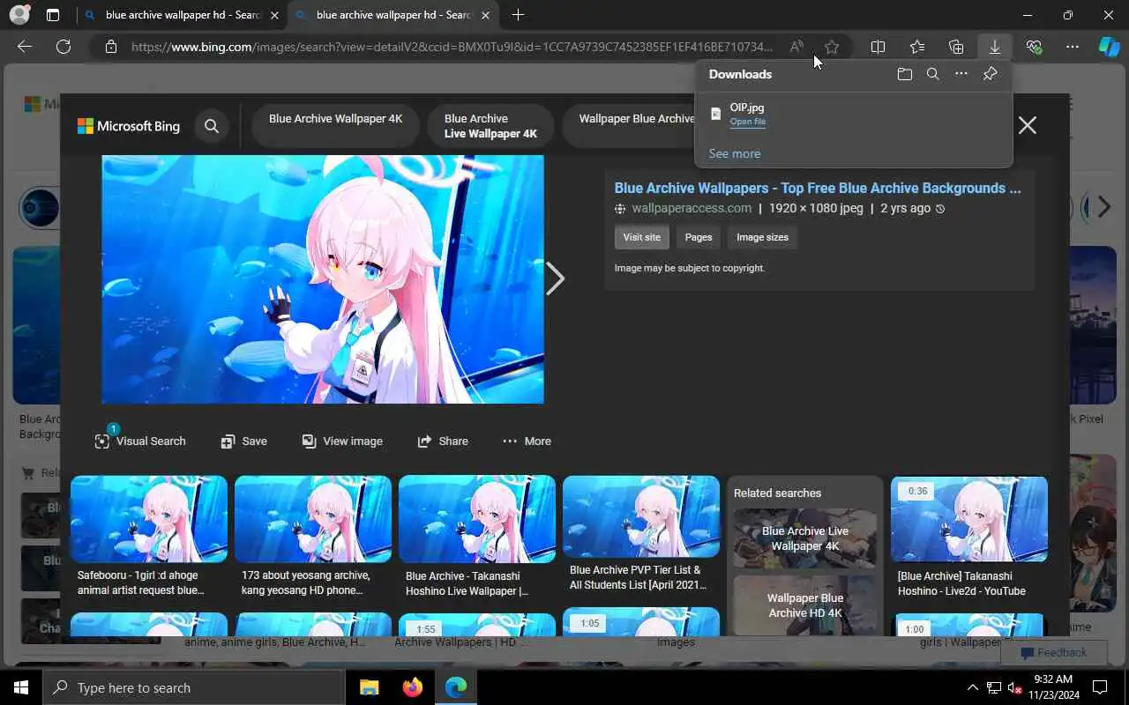The image size is (1129, 705).
Task: Open Edge Settings and more menu
Action: point(1072,47)
